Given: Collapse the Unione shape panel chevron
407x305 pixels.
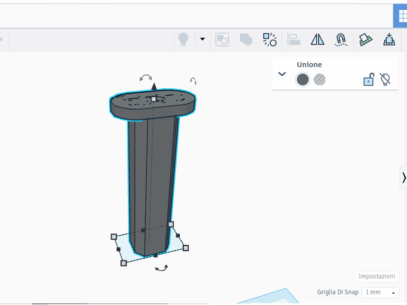Looking at the screenshot, I should click(282, 74).
